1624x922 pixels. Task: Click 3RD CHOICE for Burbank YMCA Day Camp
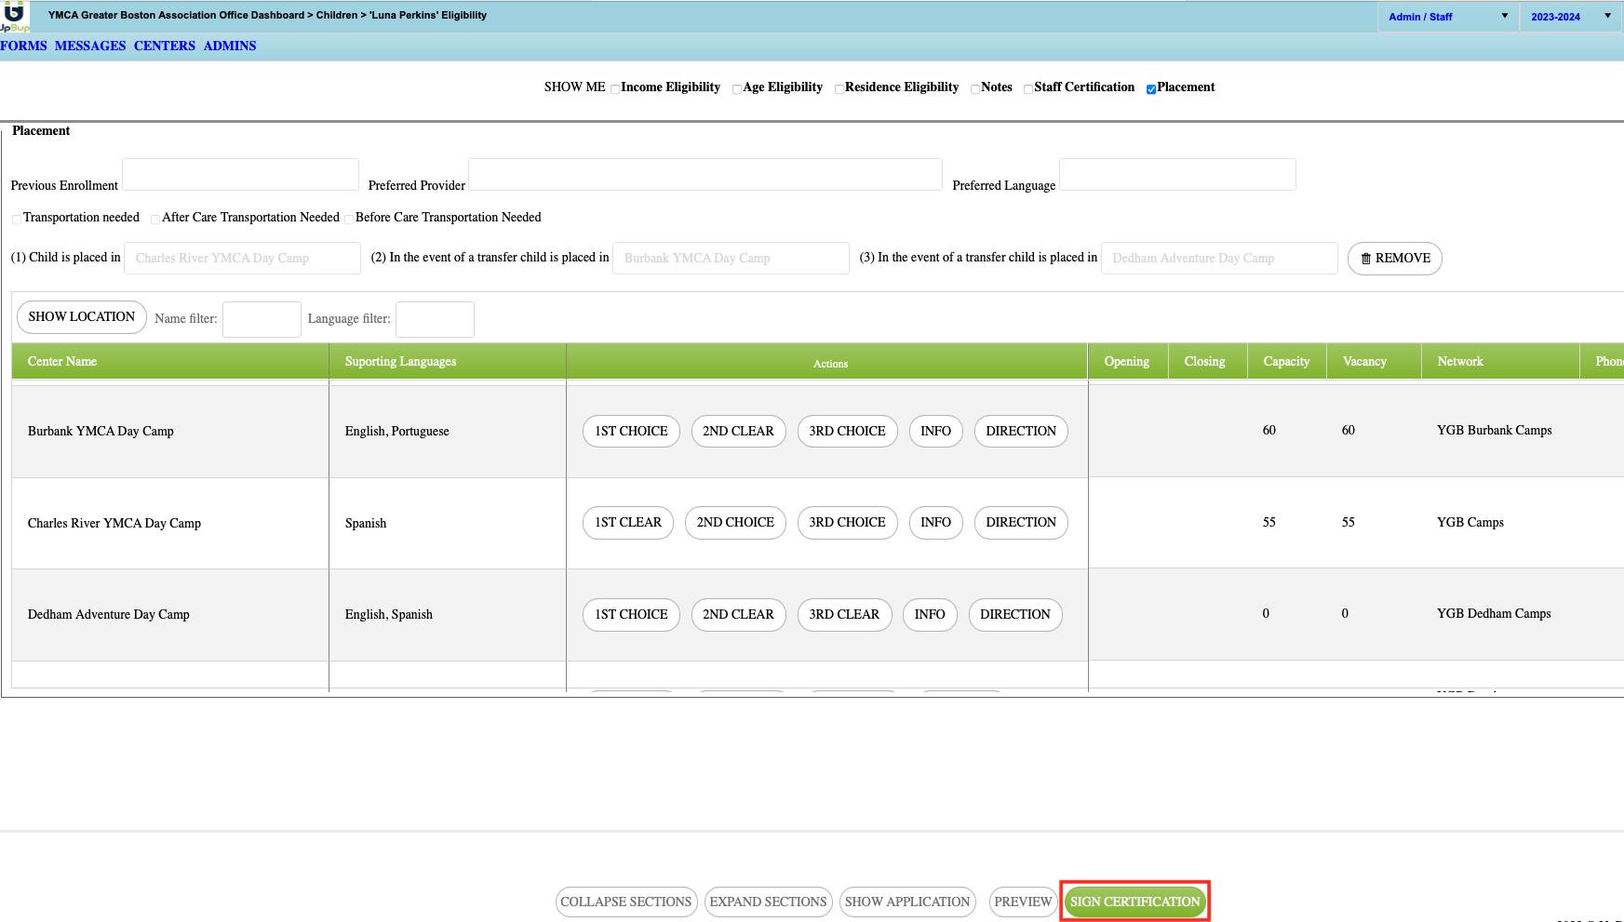pos(847,431)
